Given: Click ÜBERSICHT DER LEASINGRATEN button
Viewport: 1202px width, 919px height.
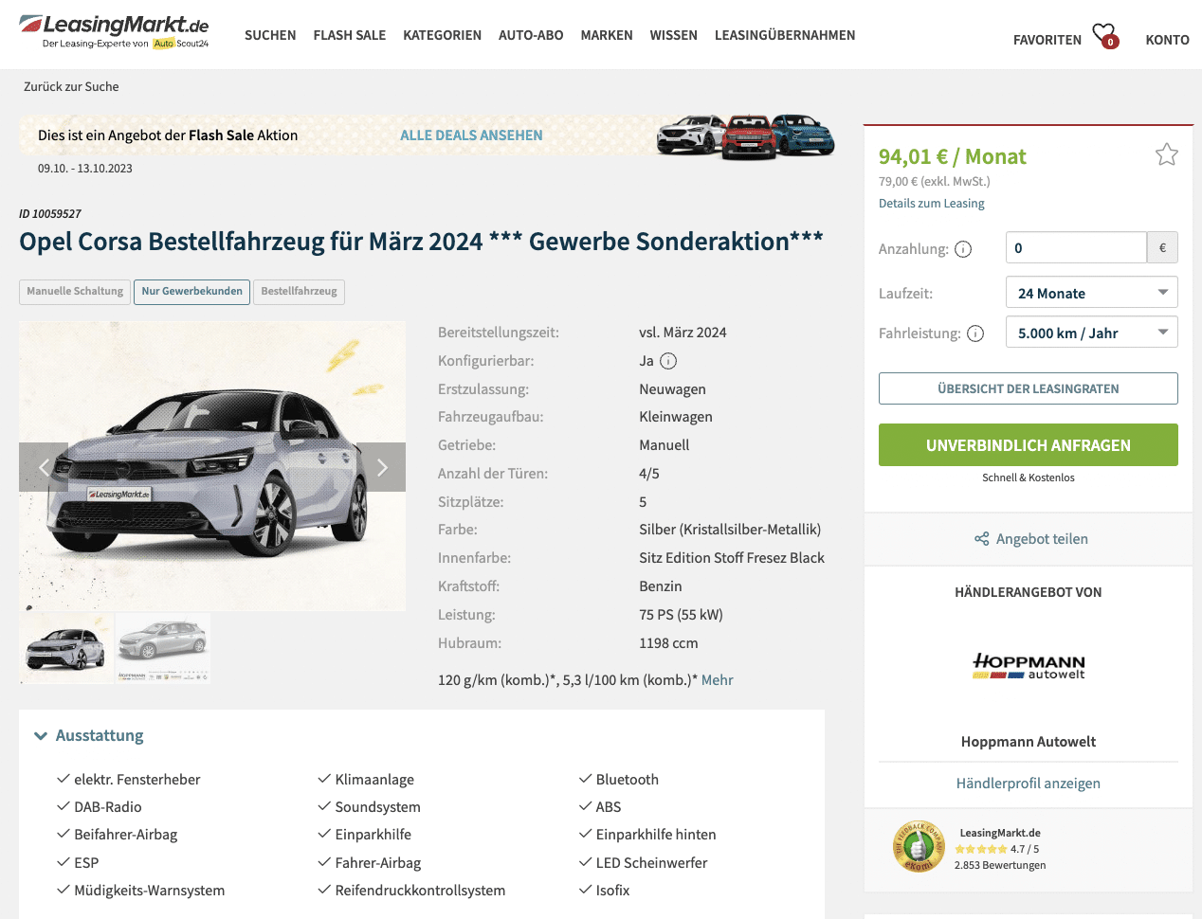Looking at the screenshot, I should pyautogui.click(x=1029, y=388).
